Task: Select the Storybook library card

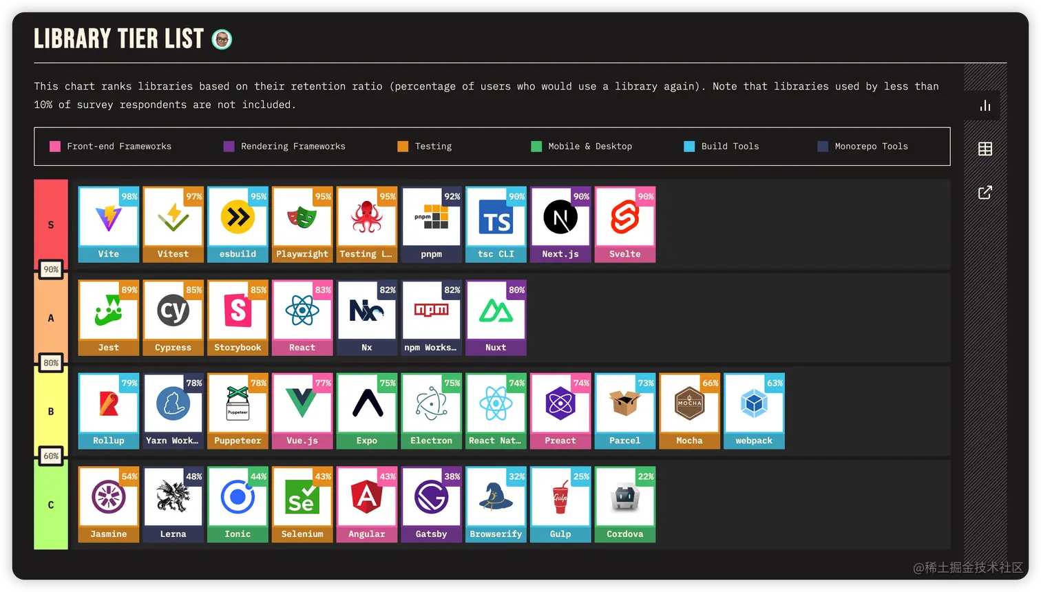Action: click(238, 317)
